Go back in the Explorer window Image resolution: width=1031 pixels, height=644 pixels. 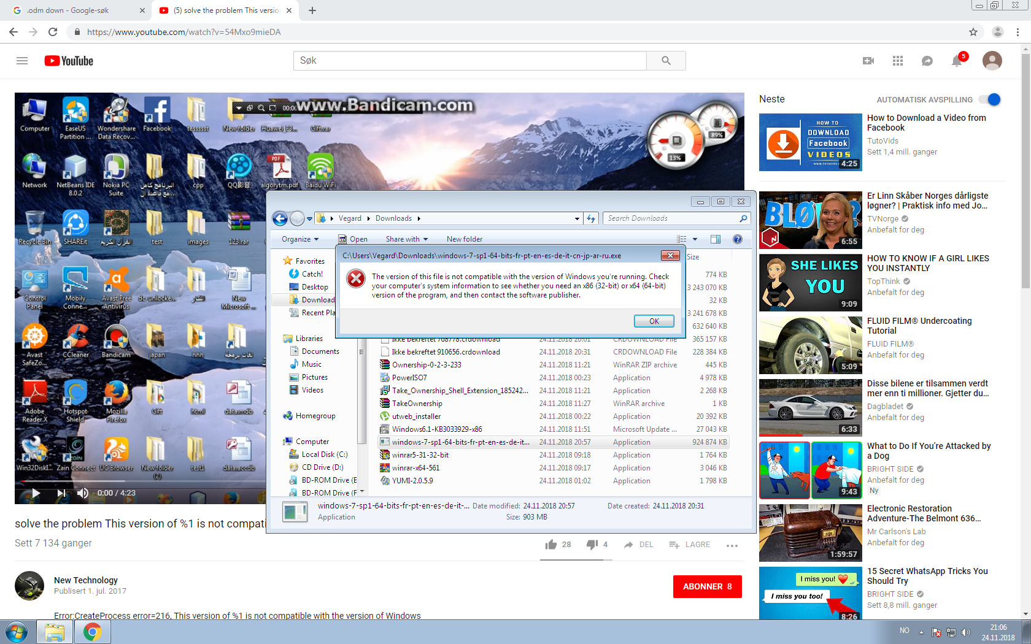pyautogui.click(x=280, y=218)
